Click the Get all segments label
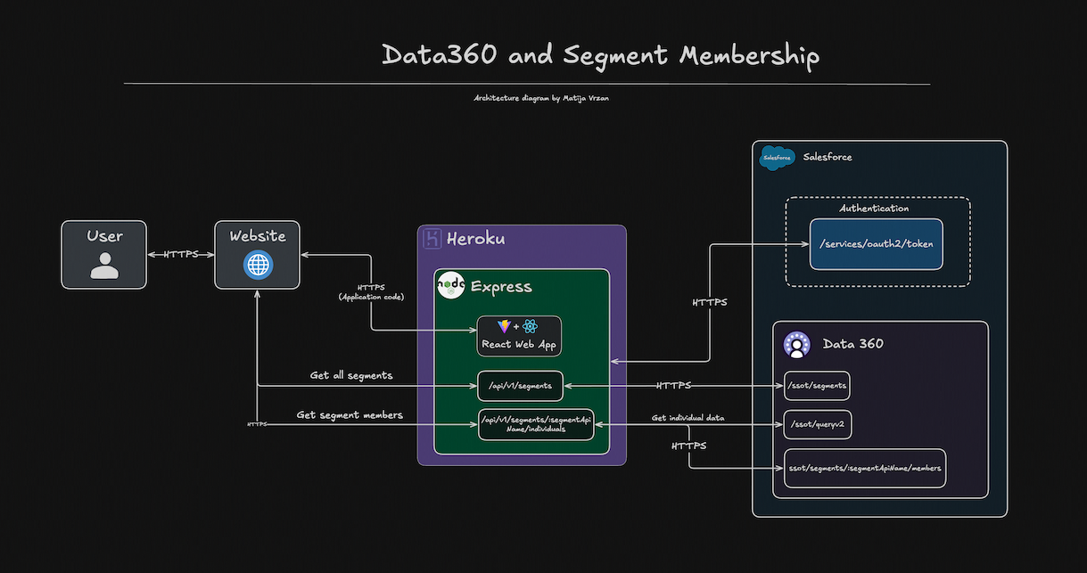 pyautogui.click(x=351, y=375)
